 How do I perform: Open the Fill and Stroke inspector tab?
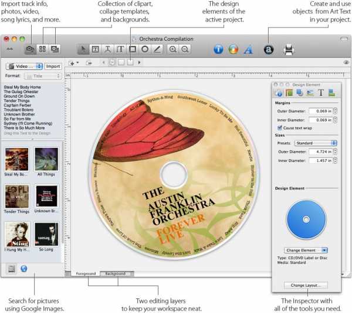tap(289, 92)
